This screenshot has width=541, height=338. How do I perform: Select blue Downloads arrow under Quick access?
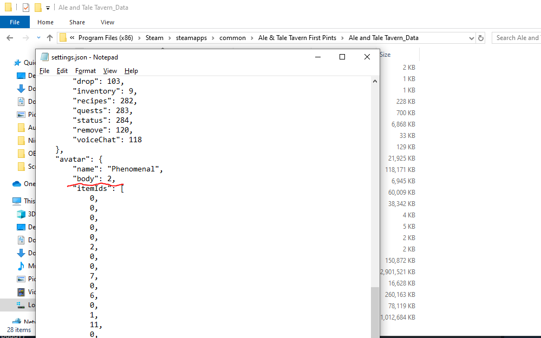[21, 89]
